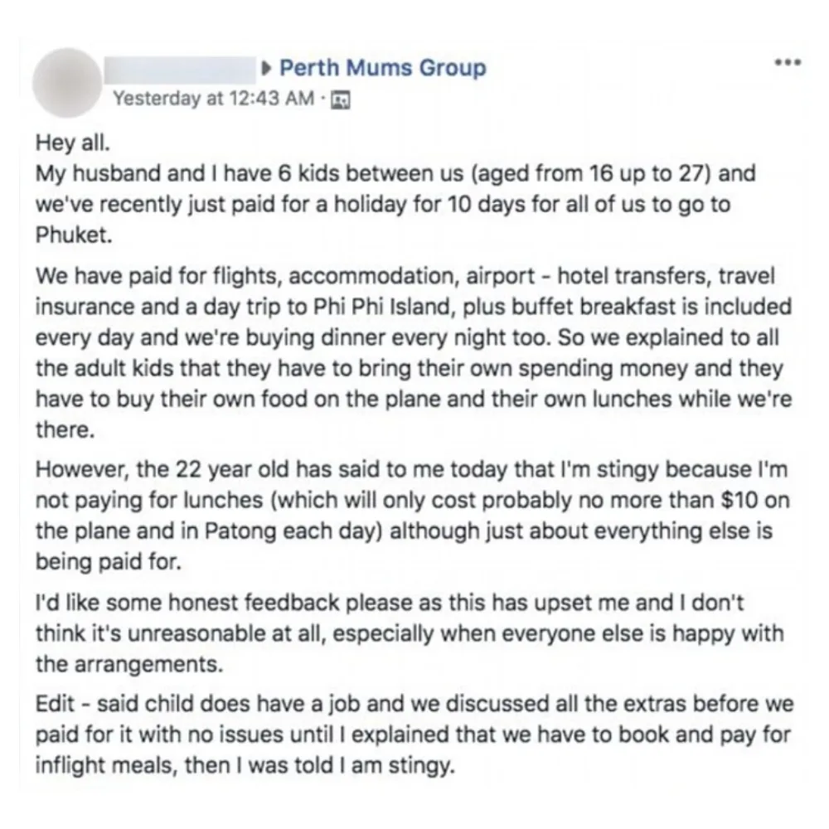Click the line starting 'I'd like some honest feedback'
Image resolution: width=829 pixels, height=829 pixels.
pyautogui.click(x=390, y=603)
